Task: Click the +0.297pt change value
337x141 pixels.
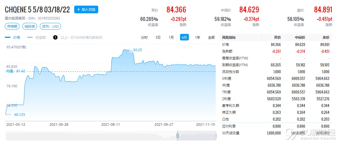Action: coord(178,19)
